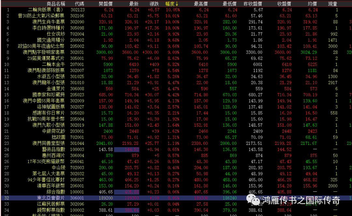Select the row 澳門點字發明家套票
The height and width of the screenshot is (216, 352).
point(176,52)
